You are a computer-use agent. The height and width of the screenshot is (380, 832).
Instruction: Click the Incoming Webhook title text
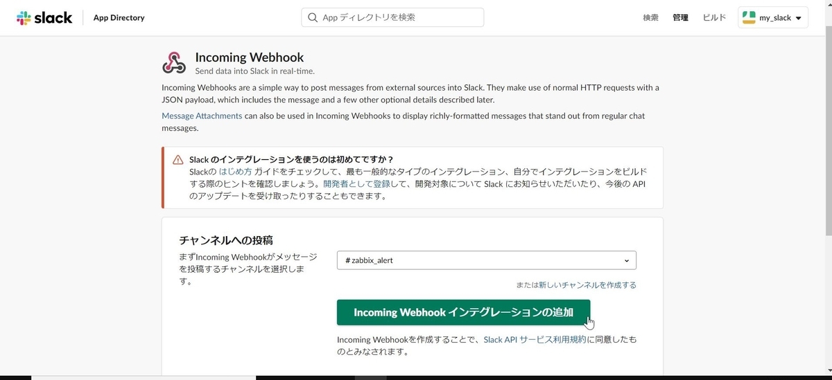click(x=250, y=57)
